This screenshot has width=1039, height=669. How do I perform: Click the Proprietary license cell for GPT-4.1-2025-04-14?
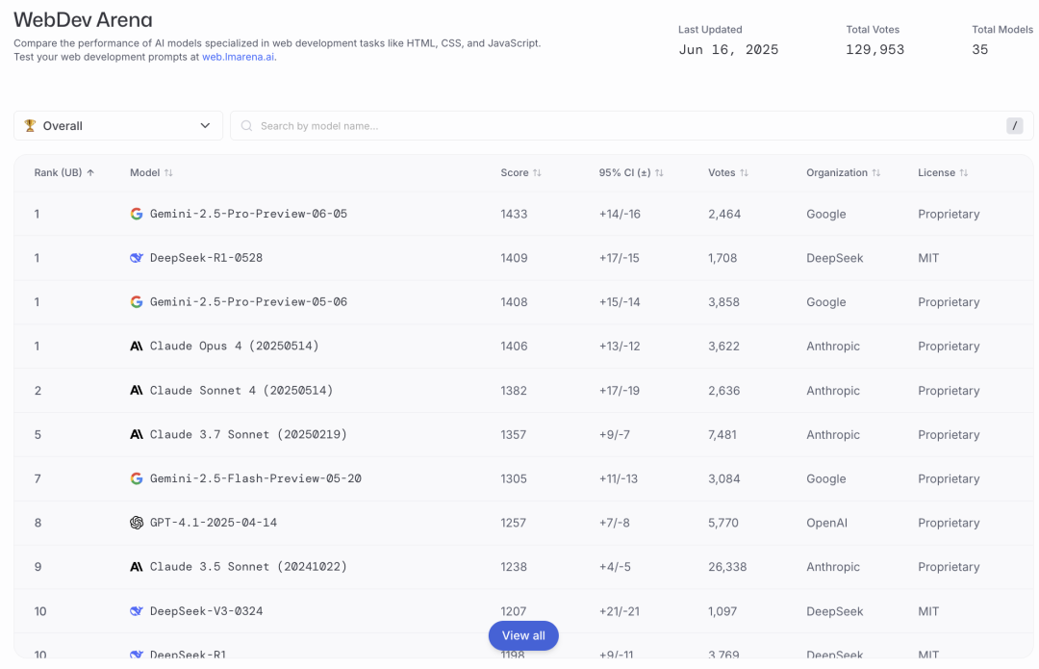point(949,523)
